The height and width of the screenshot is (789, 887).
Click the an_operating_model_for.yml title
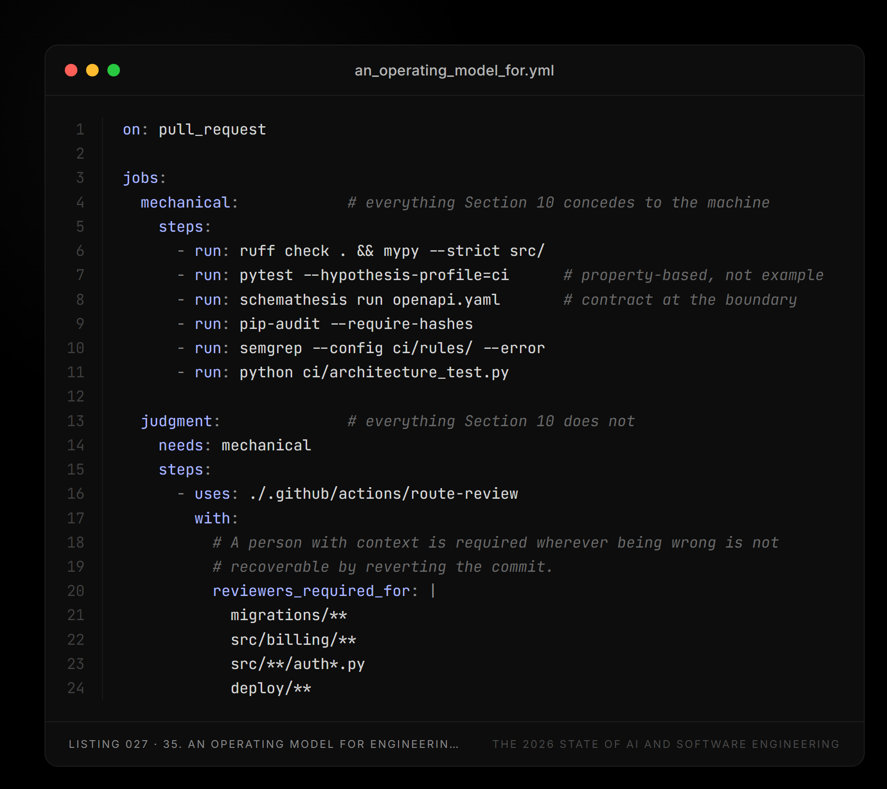tap(454, 71)
